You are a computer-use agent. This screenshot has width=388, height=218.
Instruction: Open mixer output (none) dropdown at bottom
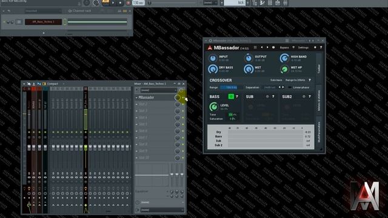click(162, 210)
